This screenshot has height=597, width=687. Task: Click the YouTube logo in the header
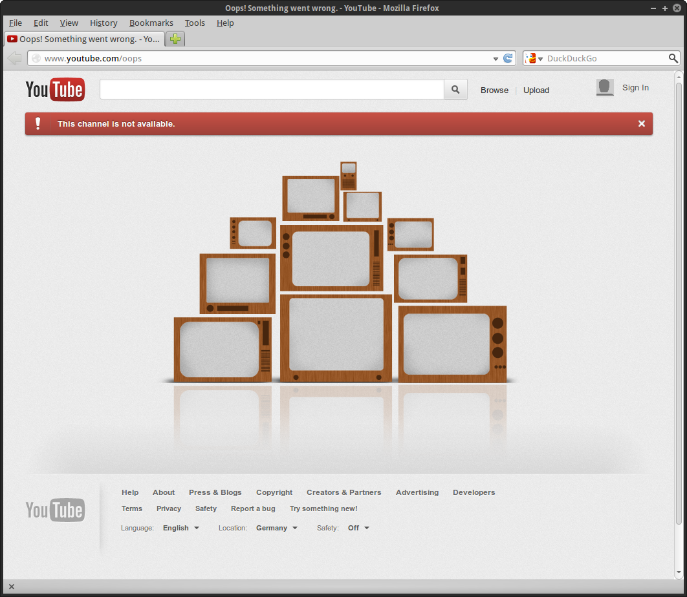pyautogui.click(x=55, y=89)
